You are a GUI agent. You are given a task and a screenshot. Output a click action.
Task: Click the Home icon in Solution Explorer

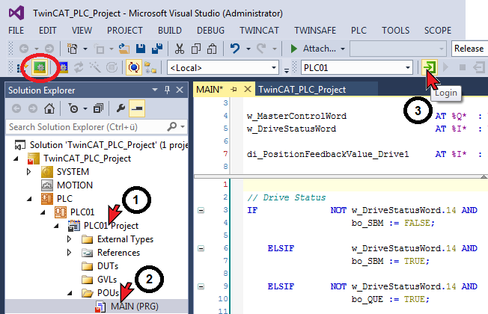[x=49, y=108]
